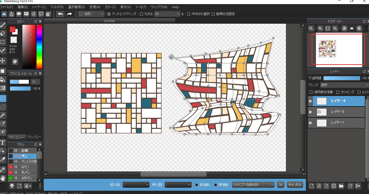
Task: Click the Redo arrow button
Action: (70, 14)
